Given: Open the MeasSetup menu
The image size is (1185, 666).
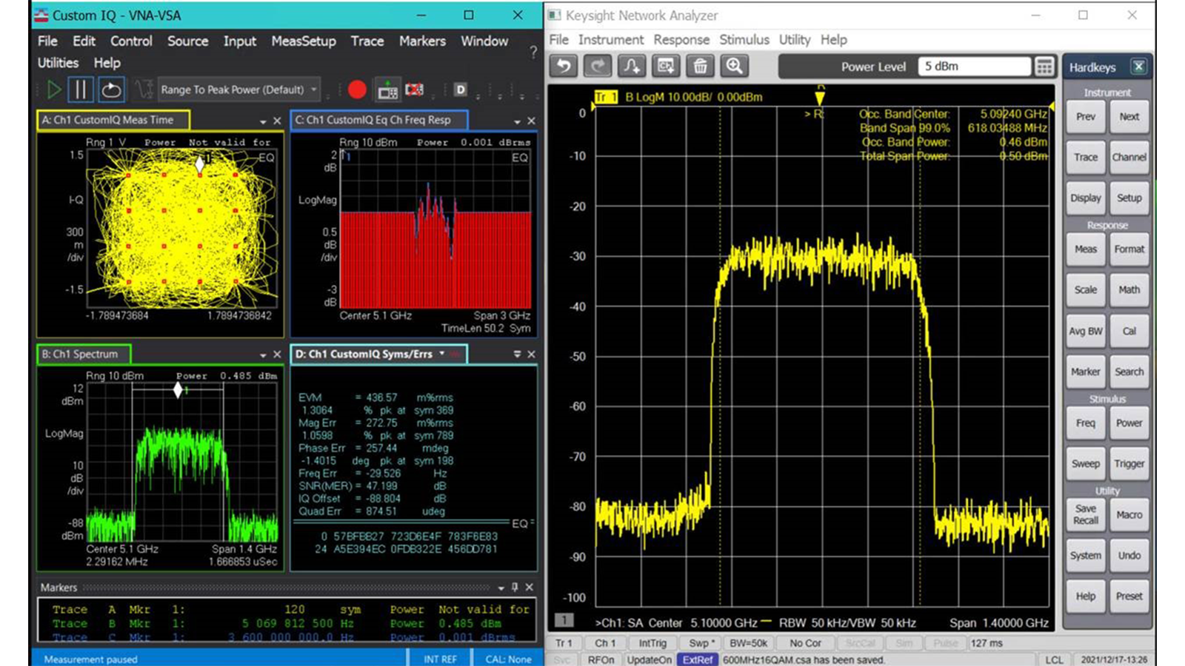Looking at the screenshot, I should point(303,41).
